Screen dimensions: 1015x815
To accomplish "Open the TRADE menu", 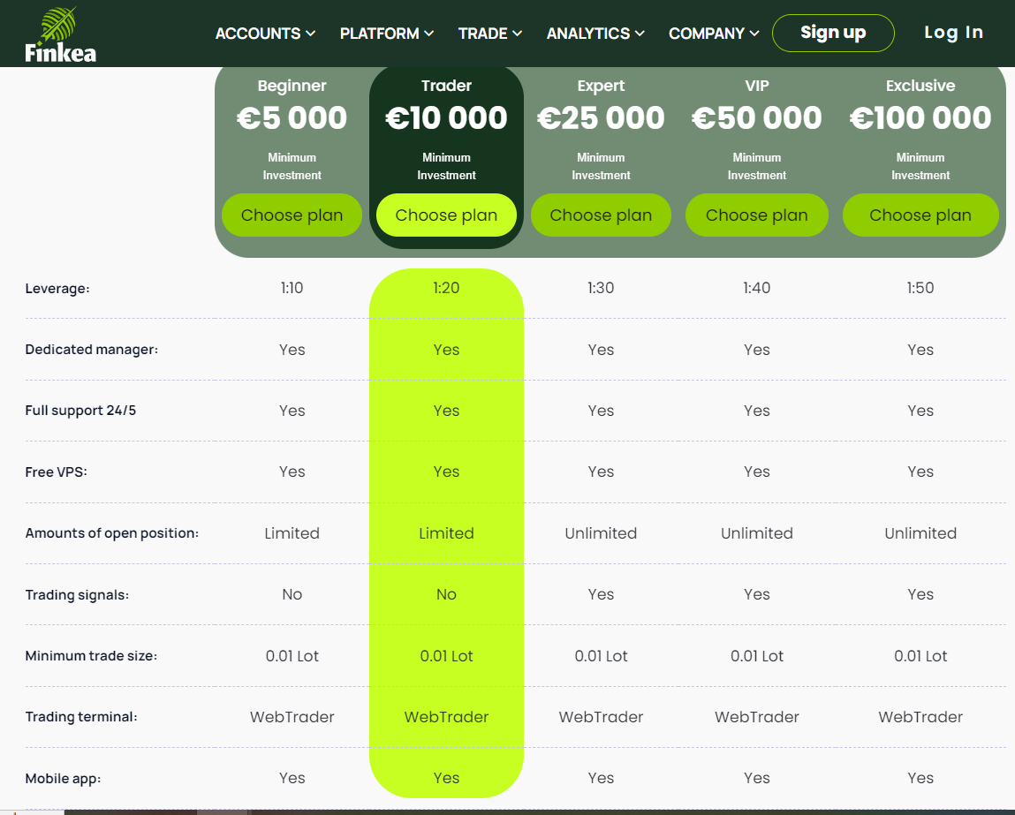I will [x=489, y=34].
